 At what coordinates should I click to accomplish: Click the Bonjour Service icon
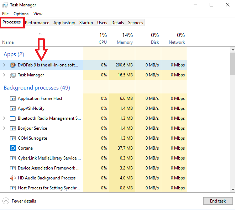(13, 128)
